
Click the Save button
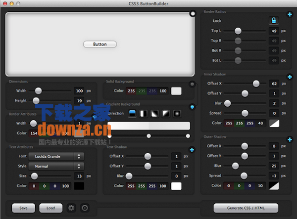coord(23,208)
